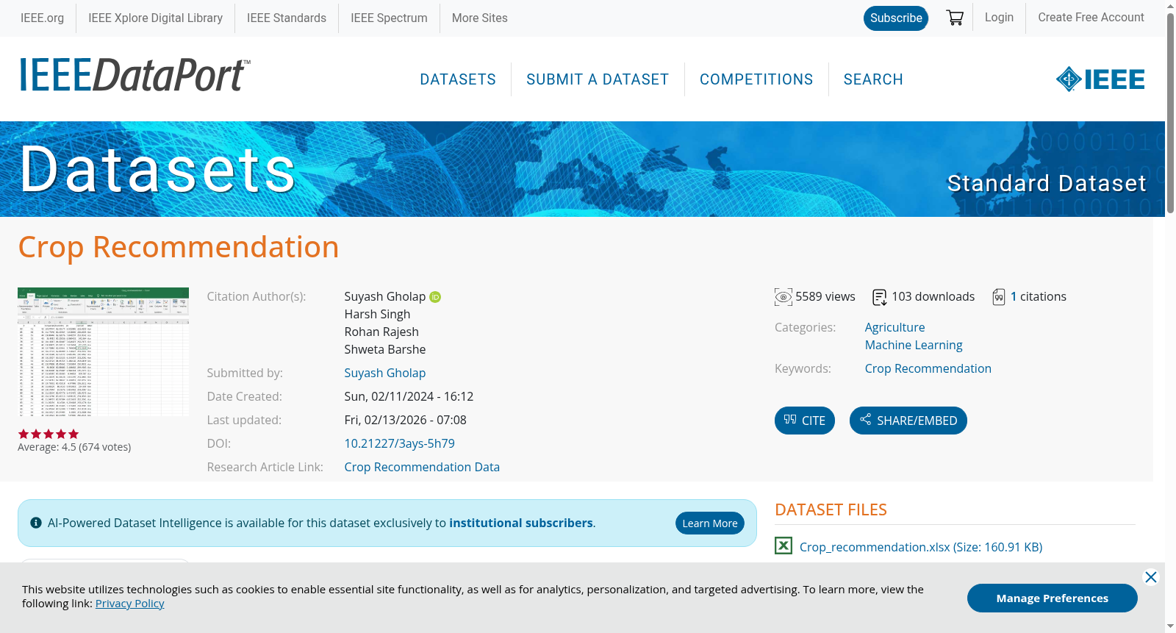Click the author name Rohan Rajesh
The width and height of the screenshot is (1176, 633).
(x=381, y=332)
